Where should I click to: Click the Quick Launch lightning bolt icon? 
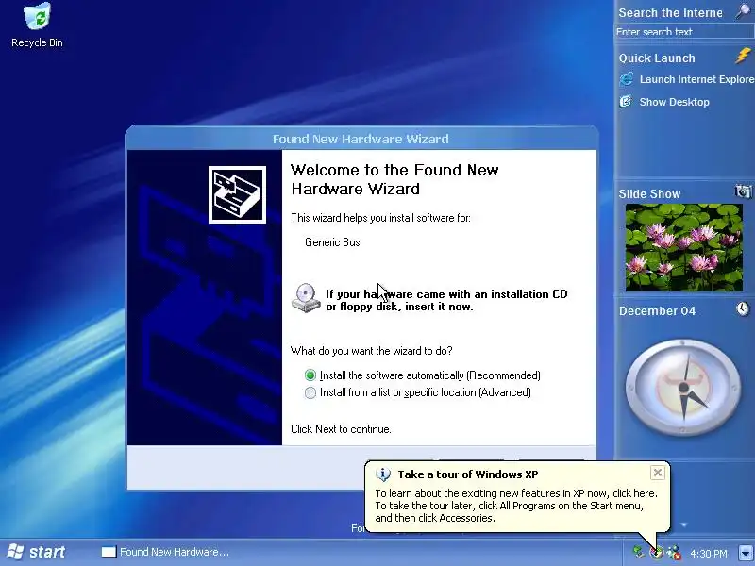(743, 56)
